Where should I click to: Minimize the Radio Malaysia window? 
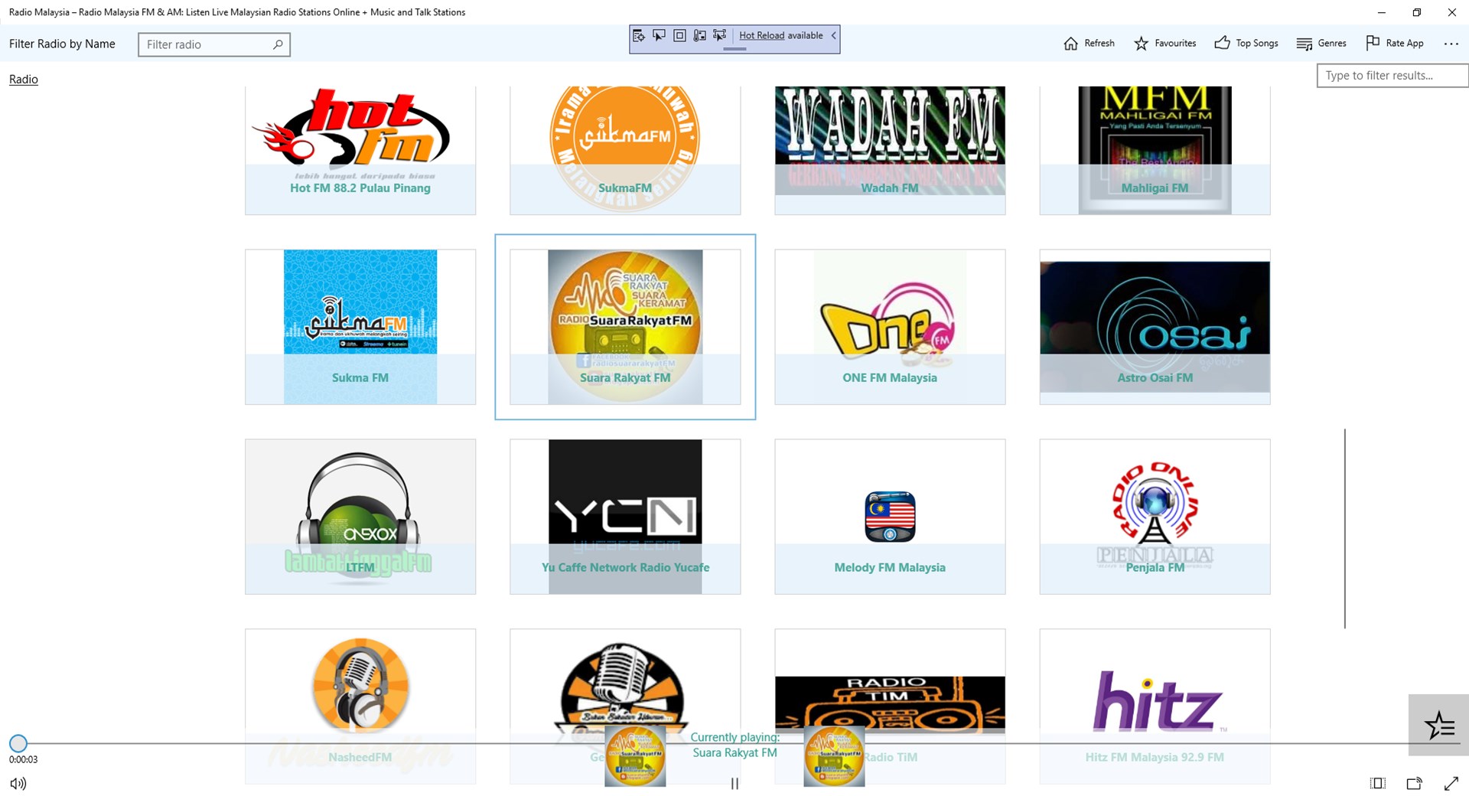(1382, 12)
